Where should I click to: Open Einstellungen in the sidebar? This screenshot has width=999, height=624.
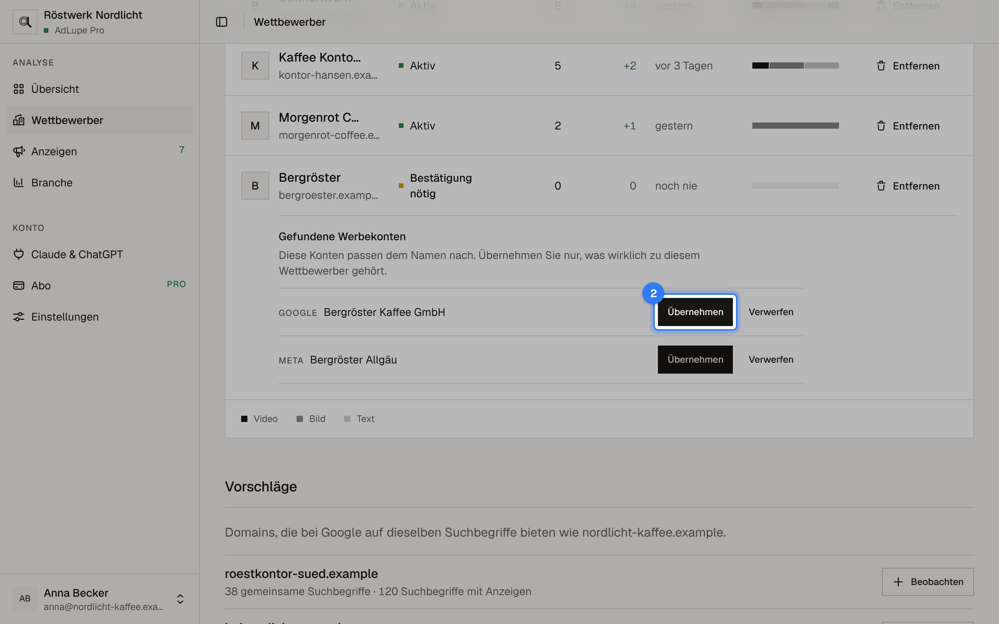[99, 317]
